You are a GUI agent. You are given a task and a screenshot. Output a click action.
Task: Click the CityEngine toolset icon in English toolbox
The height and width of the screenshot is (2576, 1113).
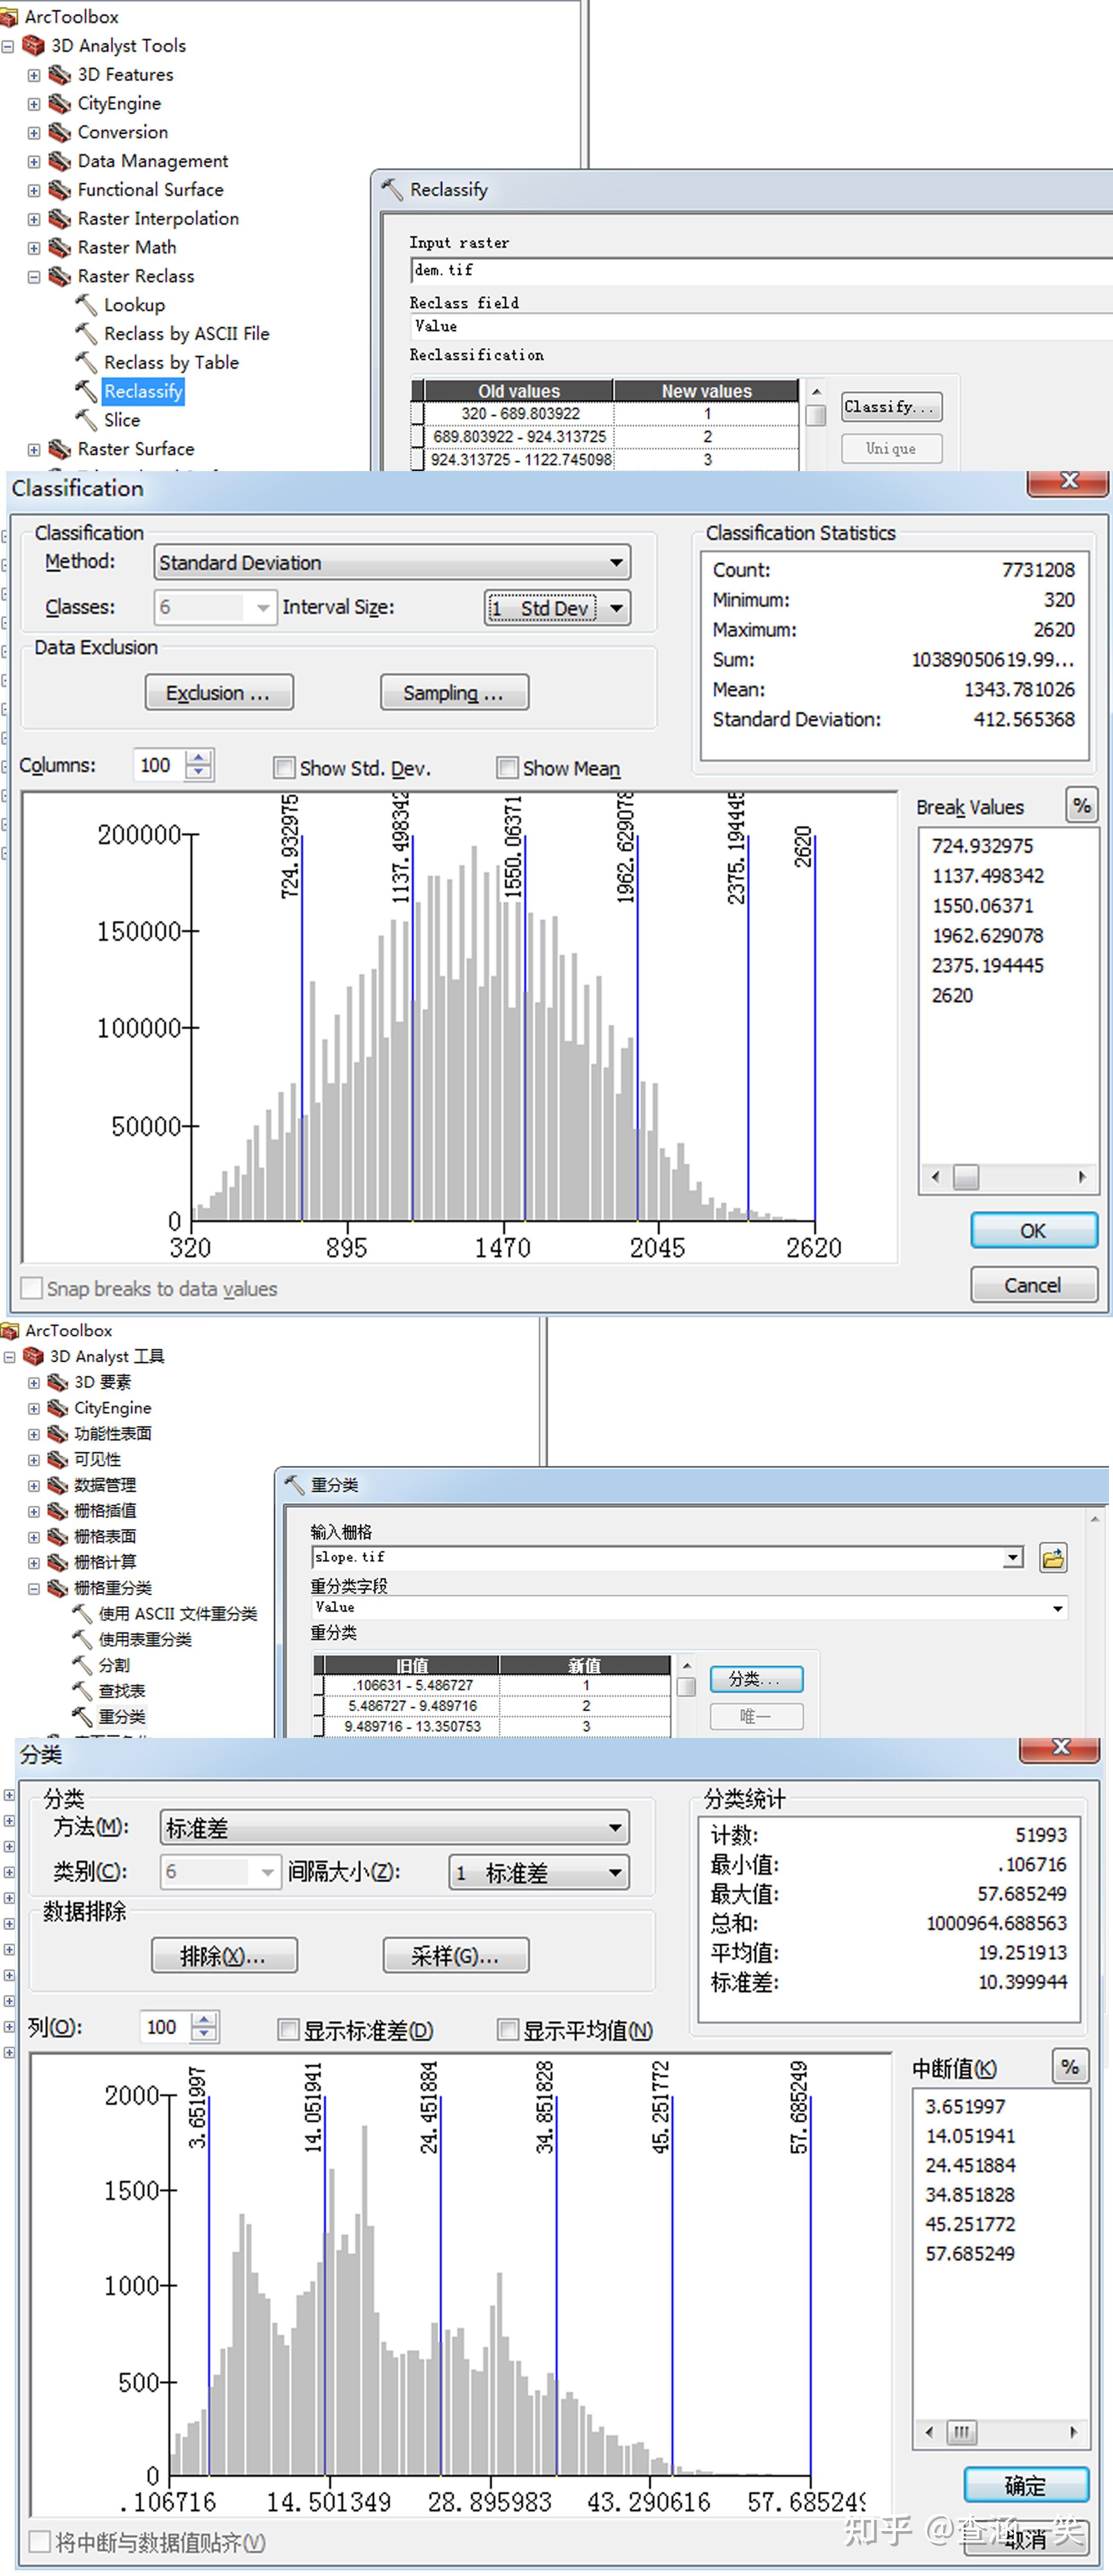(x=60, y=104)
